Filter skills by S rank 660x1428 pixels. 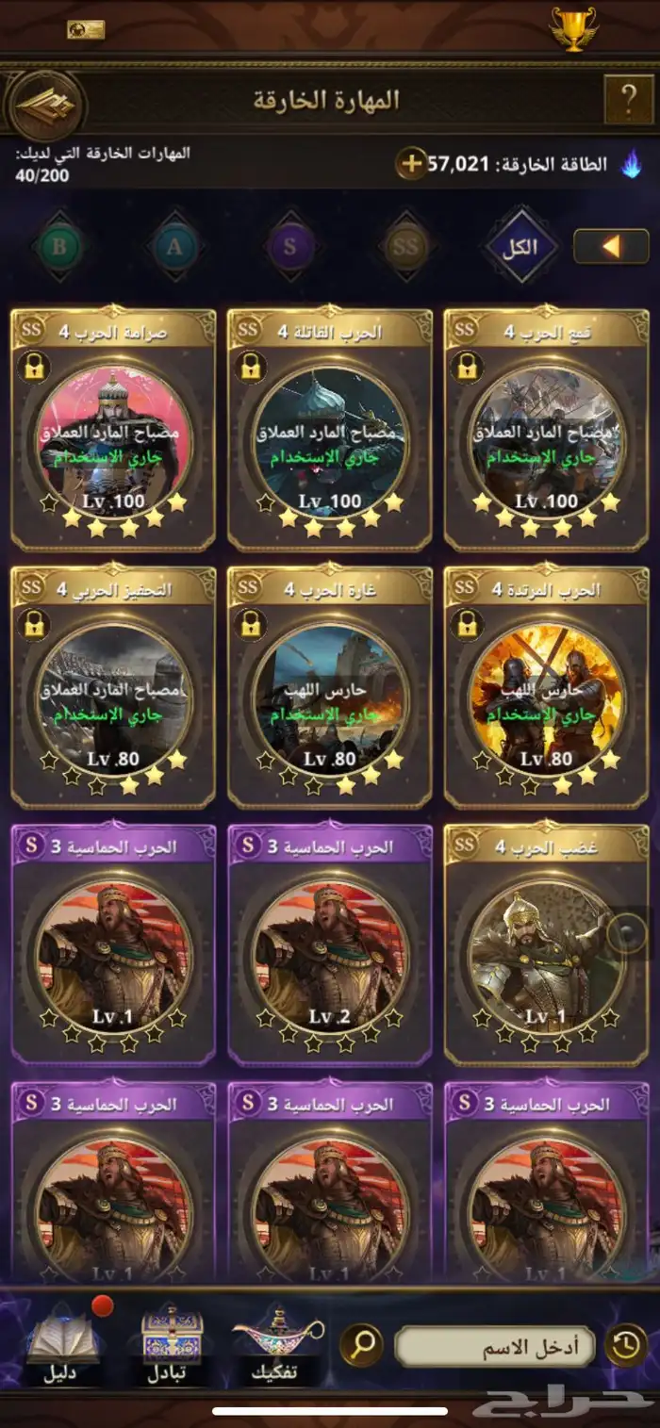point(290,247)
